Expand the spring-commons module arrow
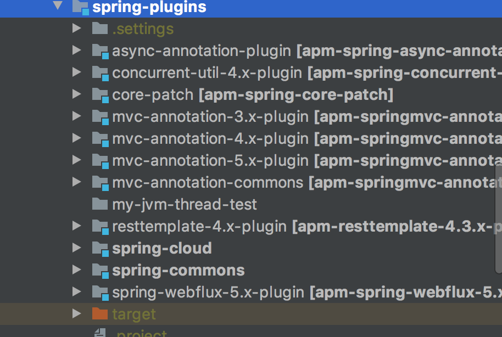Image resolution: width=502 pixels, height=337 pixels. click(x=76, y=270)
